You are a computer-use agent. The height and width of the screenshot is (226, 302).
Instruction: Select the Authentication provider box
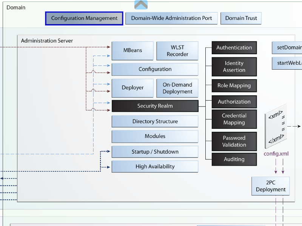pyautogui.click(x=234, y=48)
